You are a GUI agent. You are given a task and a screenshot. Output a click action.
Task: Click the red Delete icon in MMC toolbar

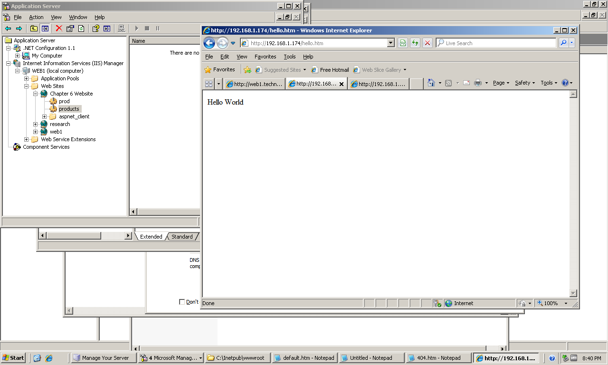(x=59, y=29)
